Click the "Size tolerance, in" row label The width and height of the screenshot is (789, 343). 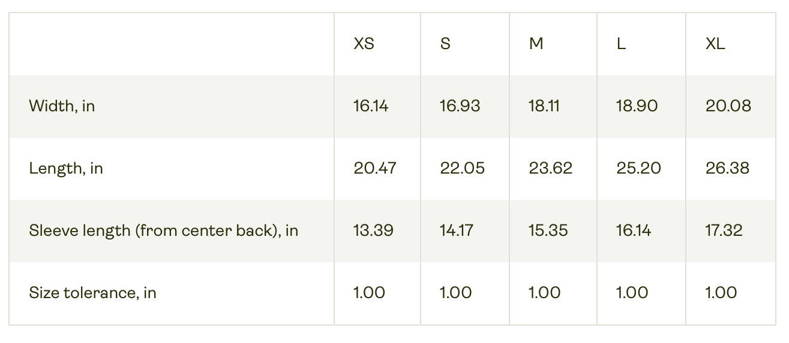click(x=92, y=293)
